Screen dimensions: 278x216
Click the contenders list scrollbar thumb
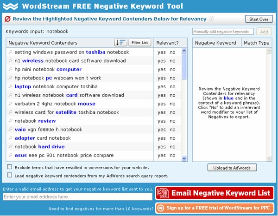[x=184, y=67]
